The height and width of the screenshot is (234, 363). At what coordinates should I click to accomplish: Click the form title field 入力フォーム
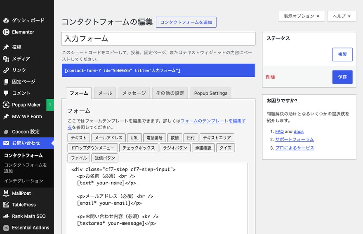coord(158,39)
